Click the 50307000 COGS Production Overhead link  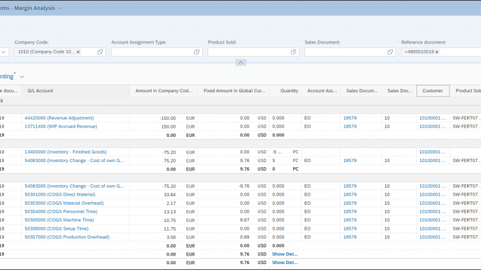67,237
